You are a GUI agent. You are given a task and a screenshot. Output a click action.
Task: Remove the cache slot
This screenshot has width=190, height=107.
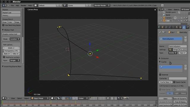[185, 69]
